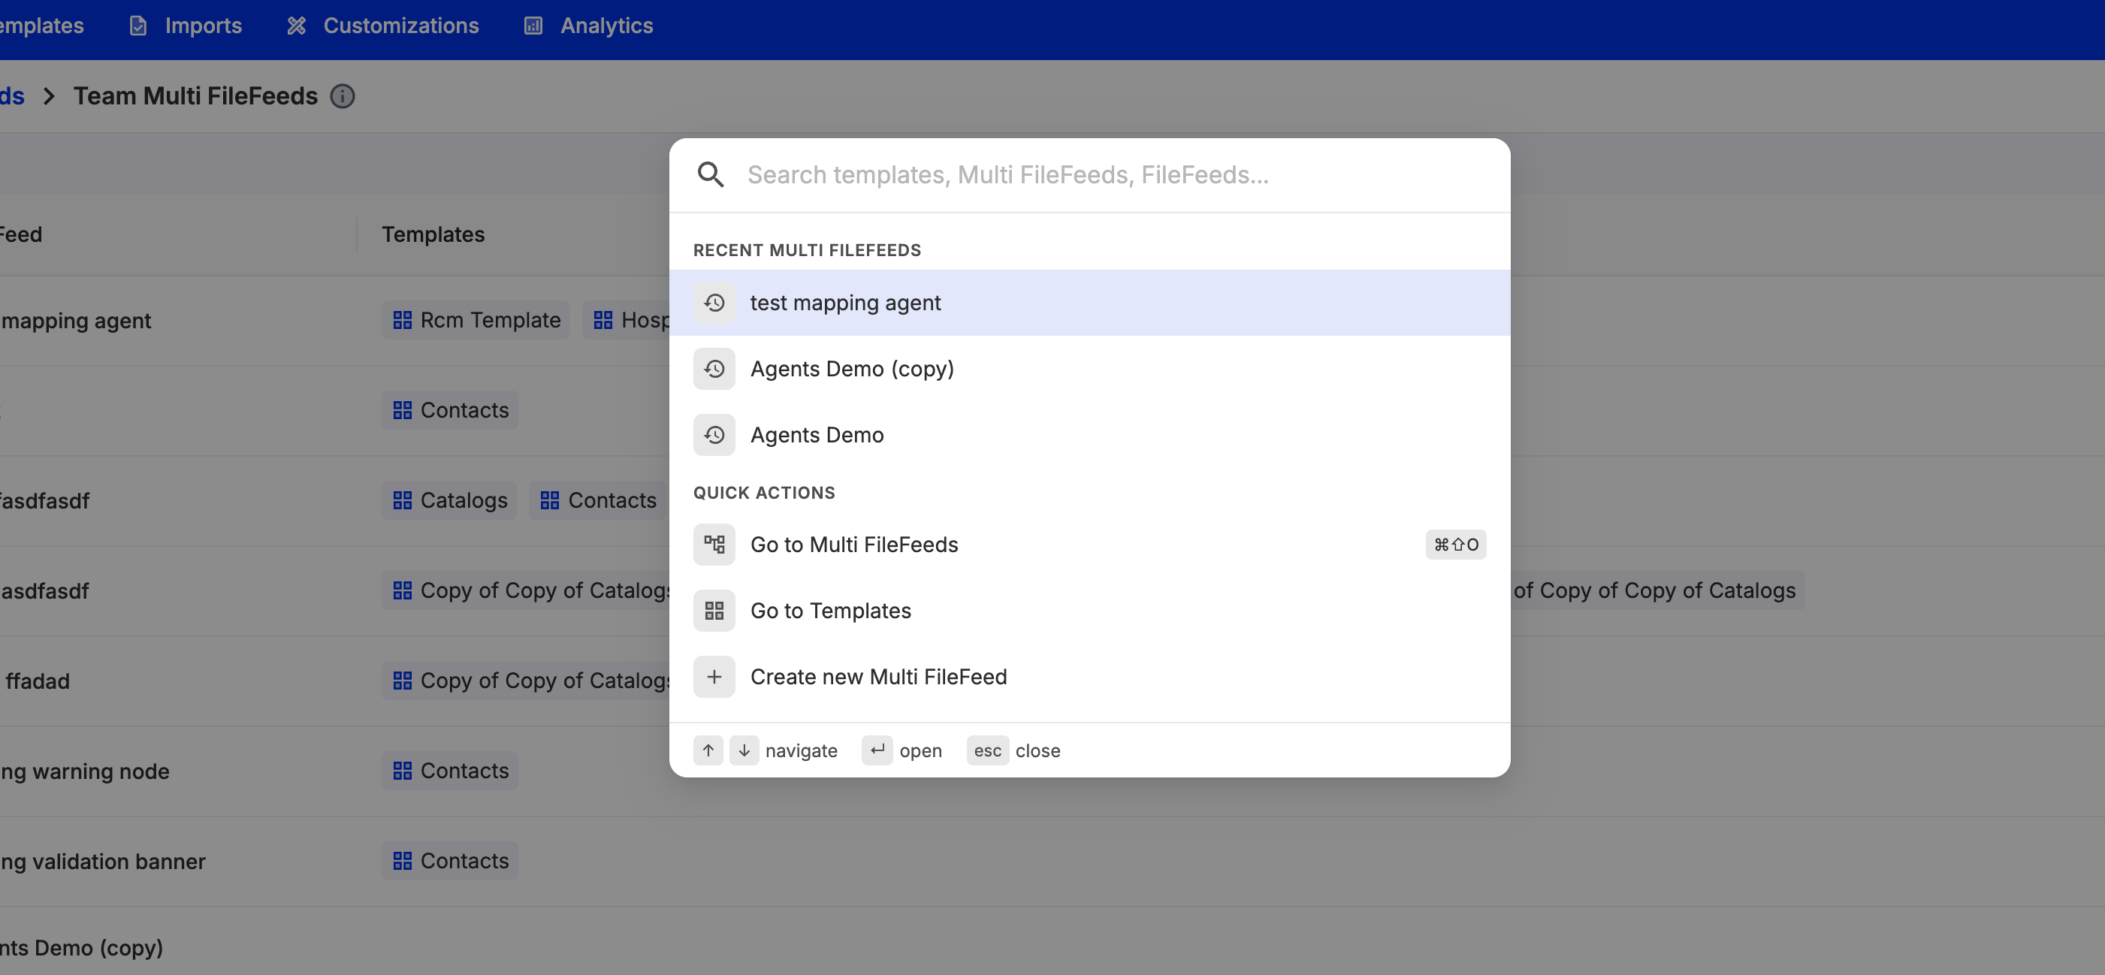Viewport: 2105px width, 975px height.
Task: Open recent item Agents Demo
Action: click(x=1089, y=435)
